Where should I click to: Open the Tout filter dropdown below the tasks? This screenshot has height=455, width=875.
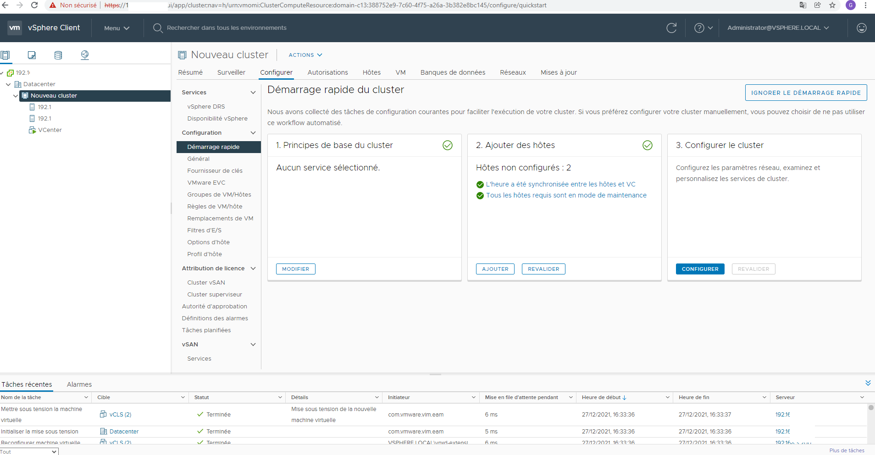29,452
